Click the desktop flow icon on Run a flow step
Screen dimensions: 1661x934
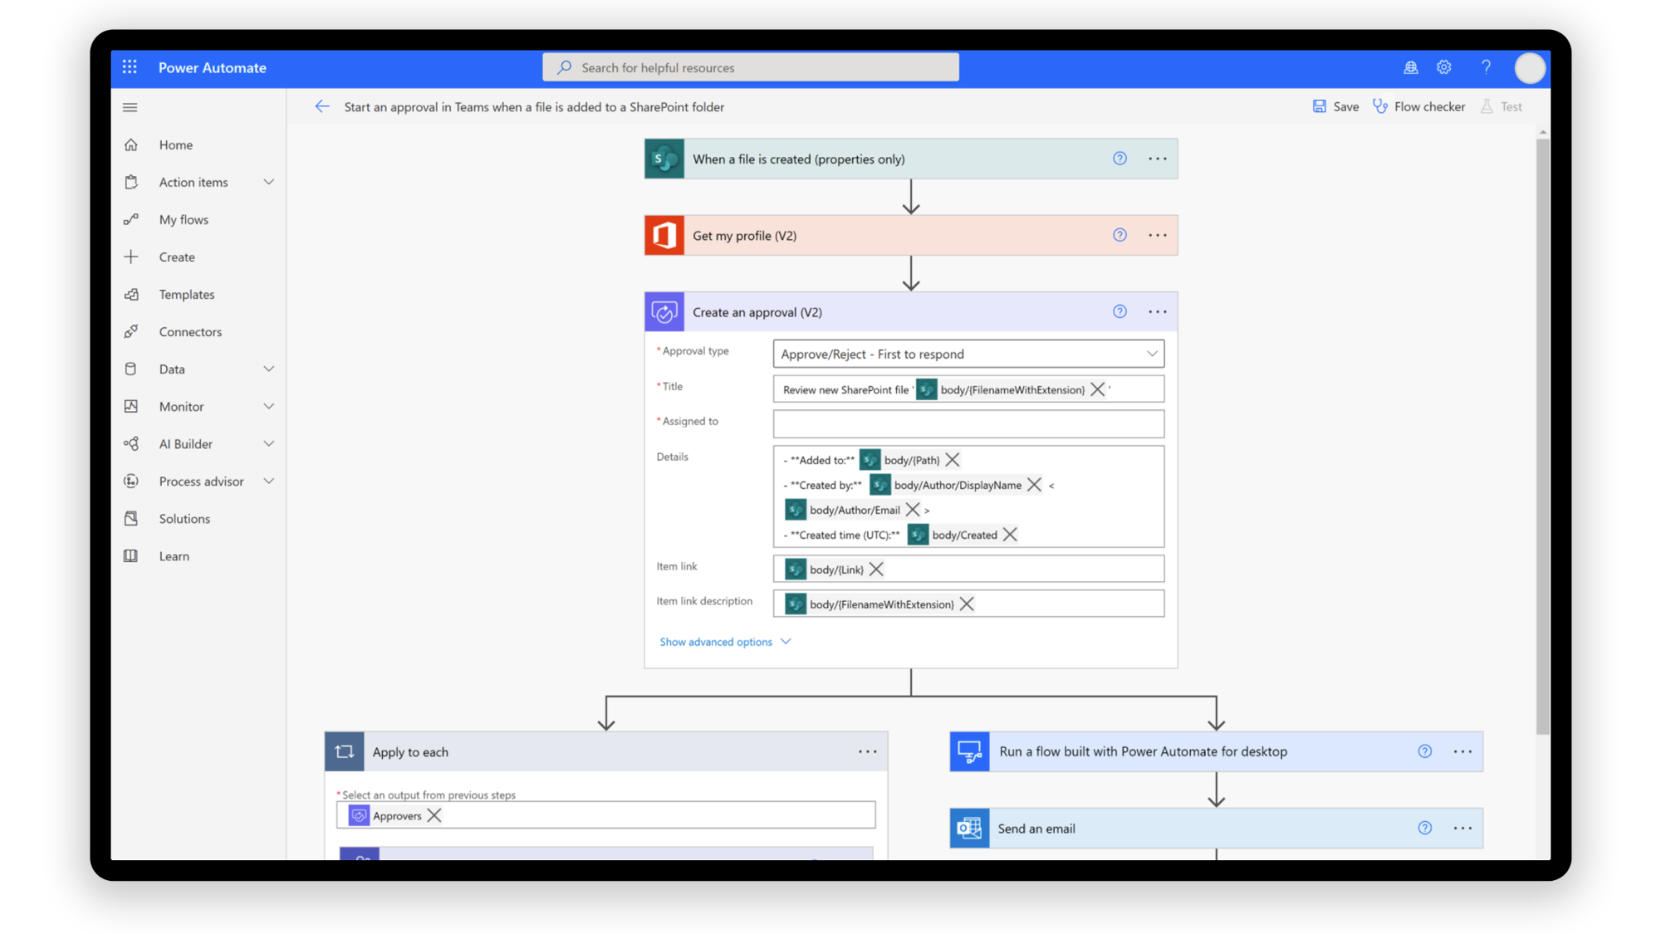tap(969, 751)
